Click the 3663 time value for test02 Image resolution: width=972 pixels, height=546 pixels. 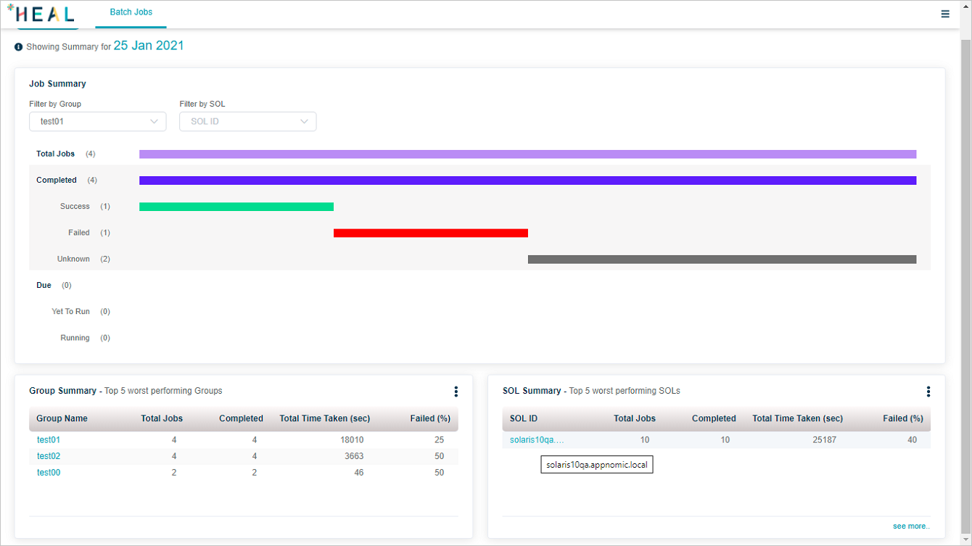tap(355, 456)
